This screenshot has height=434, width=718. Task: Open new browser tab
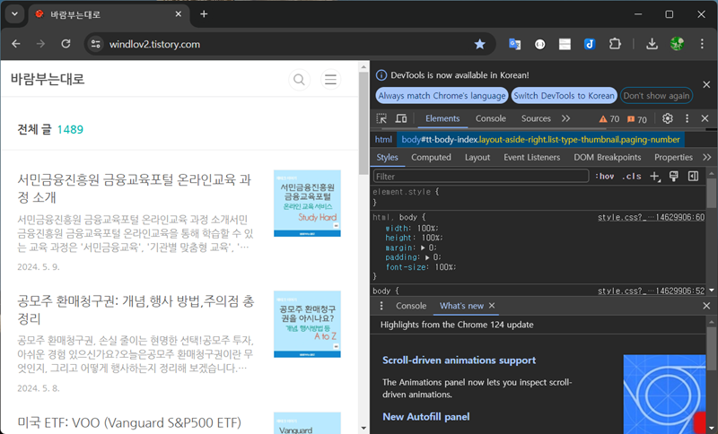pyautogui.click(x=204, y=14)
